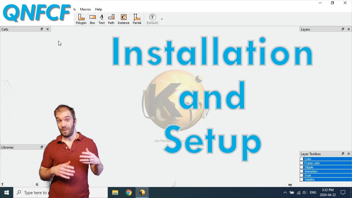Viewport: 352px width, 198px height.
Task: Select the Partial edit tool
Action: 137,19
